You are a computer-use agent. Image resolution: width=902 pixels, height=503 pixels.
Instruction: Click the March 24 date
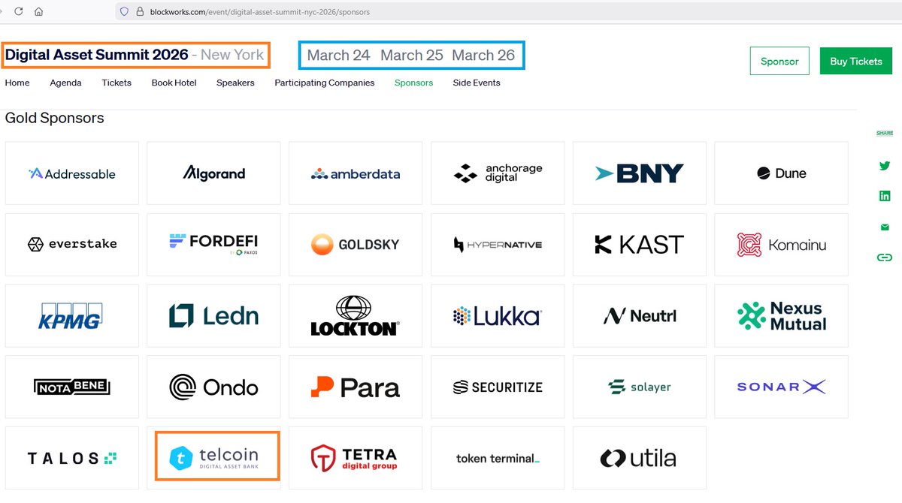click(338, 56)
